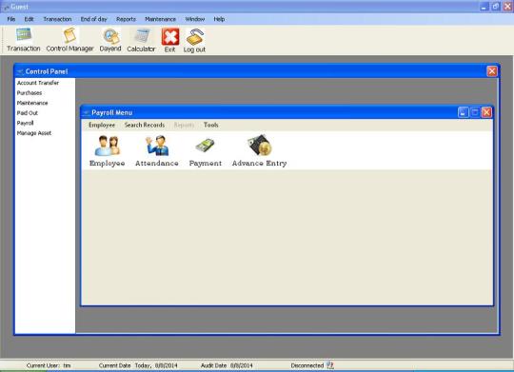Viewport: 514px width, 372px height.
Task: Open the main Maintenance menu
Action: 160,19
